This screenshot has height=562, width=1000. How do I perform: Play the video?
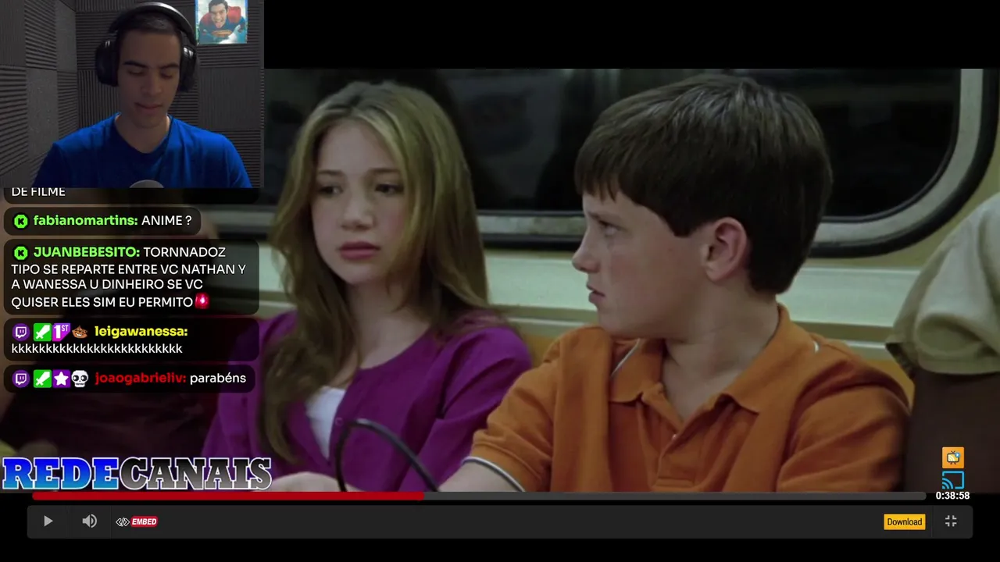48,521
